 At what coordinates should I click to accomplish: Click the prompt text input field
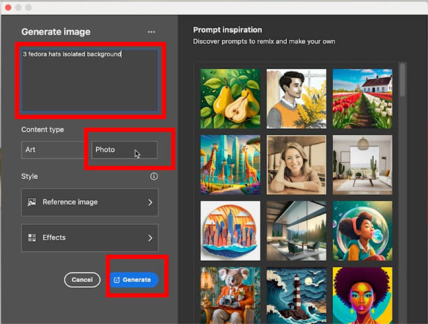90,80
